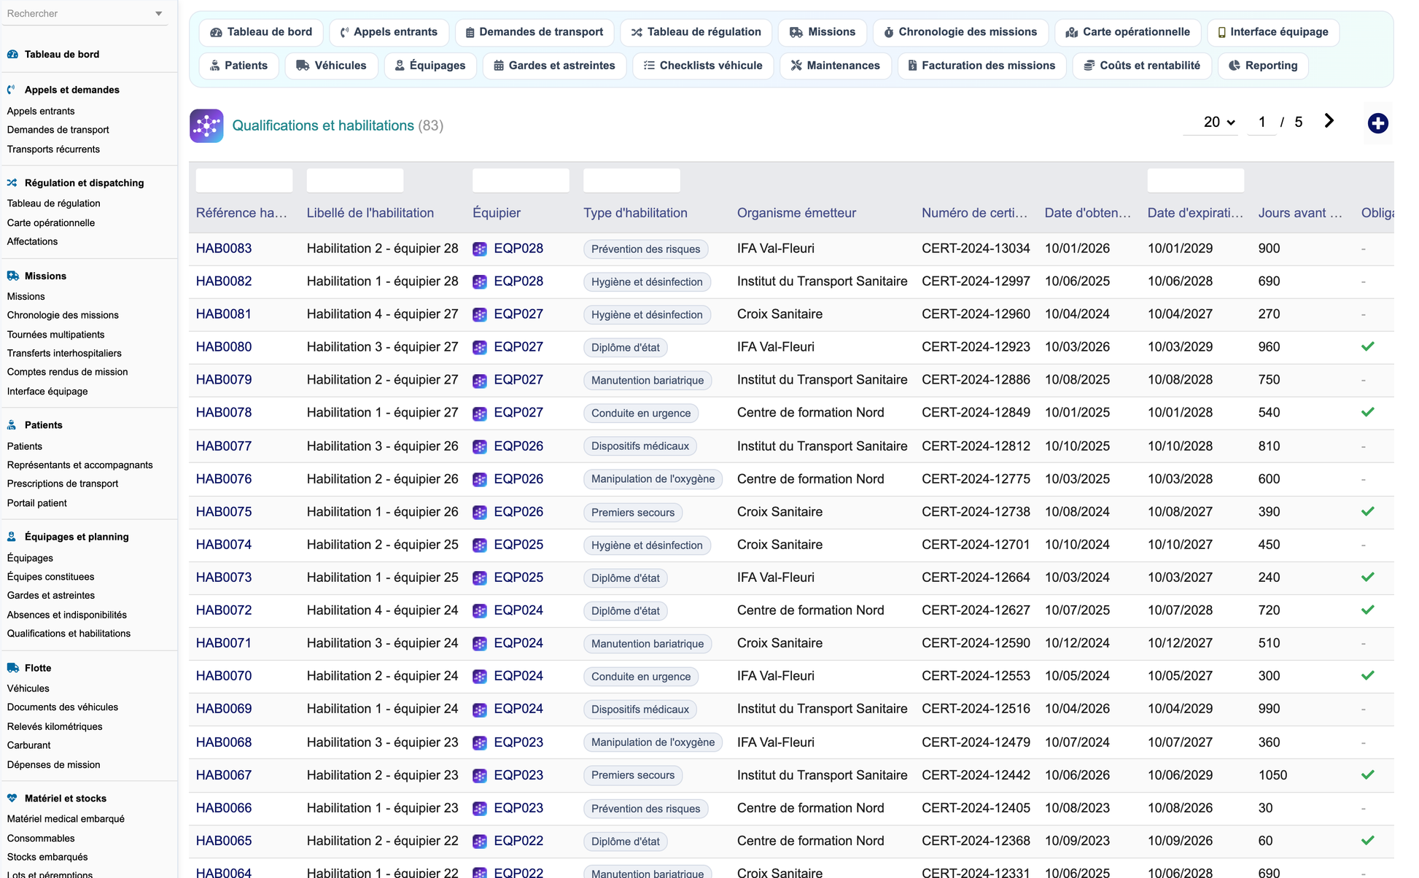Open sidebar link Prescriptions de transport
The image size is (1419, 878).
click(63, 483)
